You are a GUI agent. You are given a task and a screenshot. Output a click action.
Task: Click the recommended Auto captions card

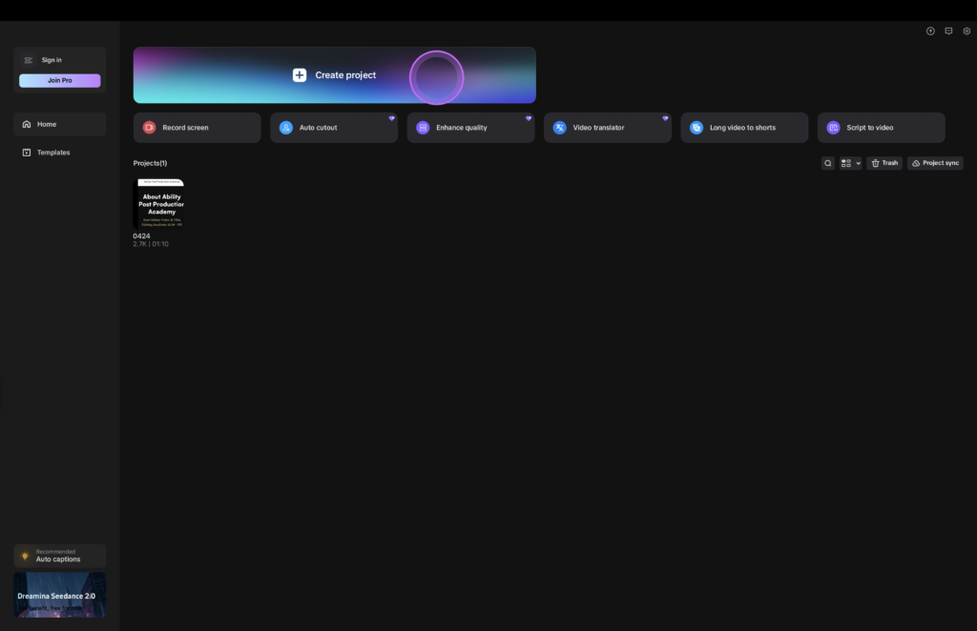(x=59, y=556)
